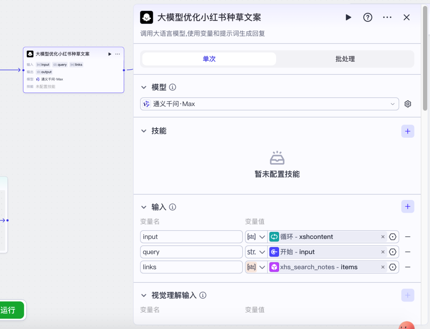Switch to 批处理 mode tab

(345, 59)
